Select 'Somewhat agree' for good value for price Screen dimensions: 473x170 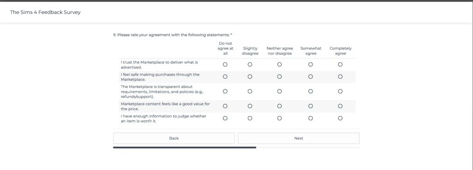pyautogui.click(x=310, y=106)
